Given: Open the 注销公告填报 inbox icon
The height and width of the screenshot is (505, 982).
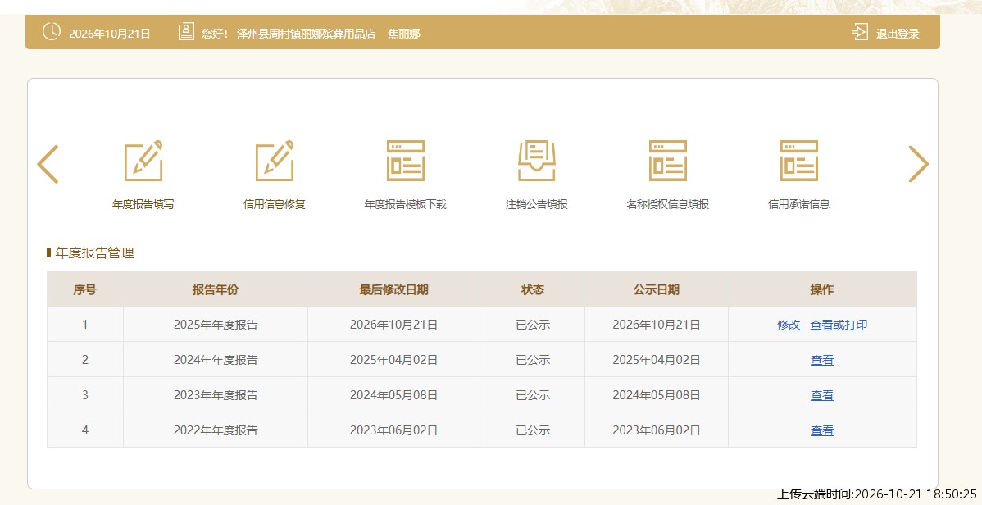Looking at the screenshot, I should [x=537, y=161].
